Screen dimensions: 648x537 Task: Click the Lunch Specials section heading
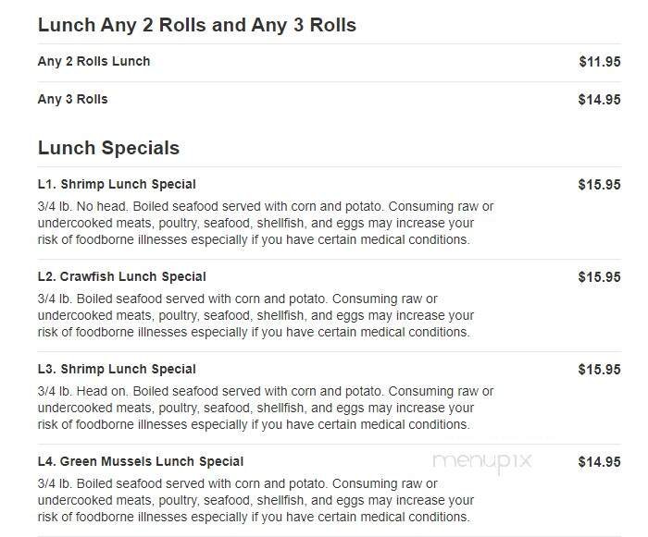108,148
